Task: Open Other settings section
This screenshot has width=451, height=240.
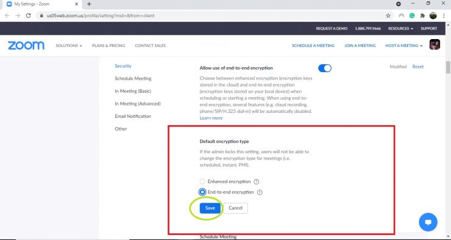Action: 121,129
